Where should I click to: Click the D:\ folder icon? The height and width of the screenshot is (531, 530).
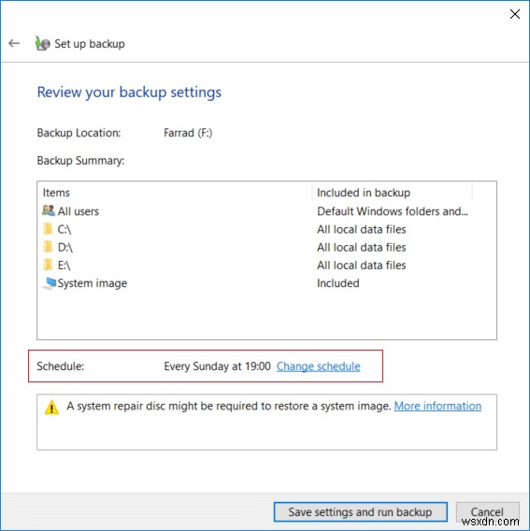click(x=48, y=247)
